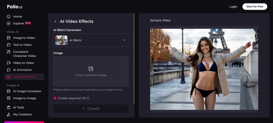This screenshot has height=123, width=273.
Task: Click the AI Animation icon
Action: [x=9, y=70]
